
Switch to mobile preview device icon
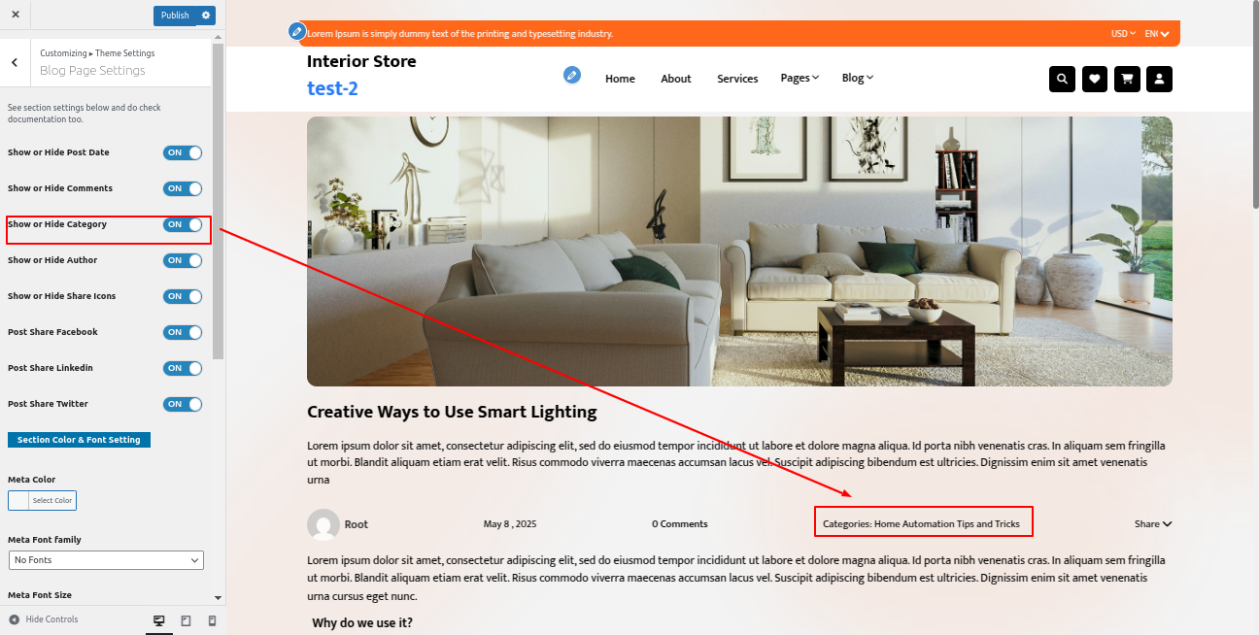[x=213, y=620]
